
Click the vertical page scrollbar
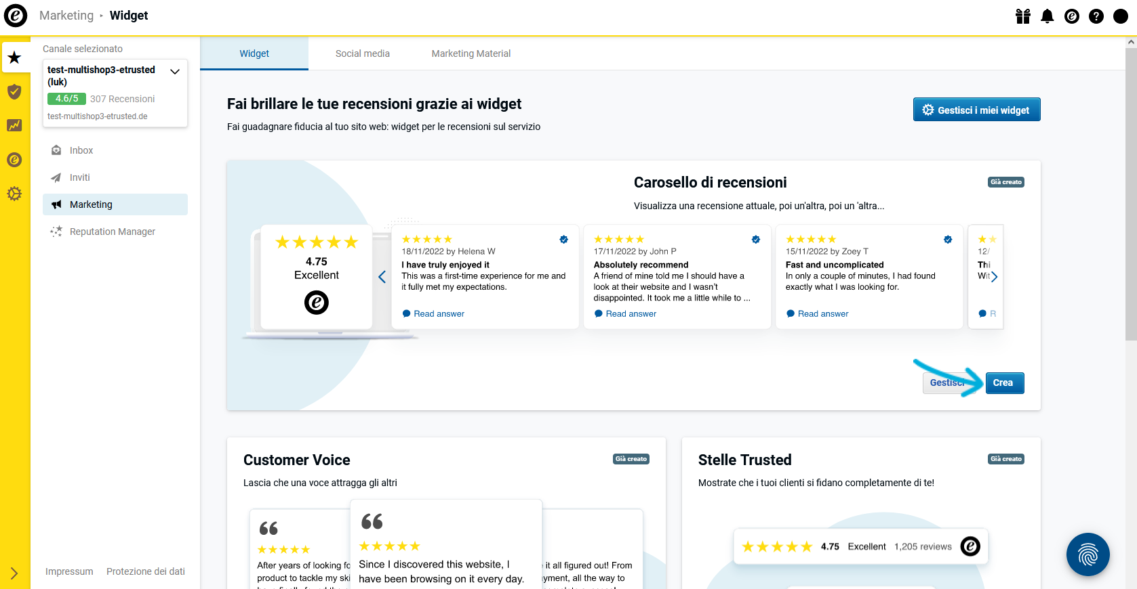(1131, 313)
